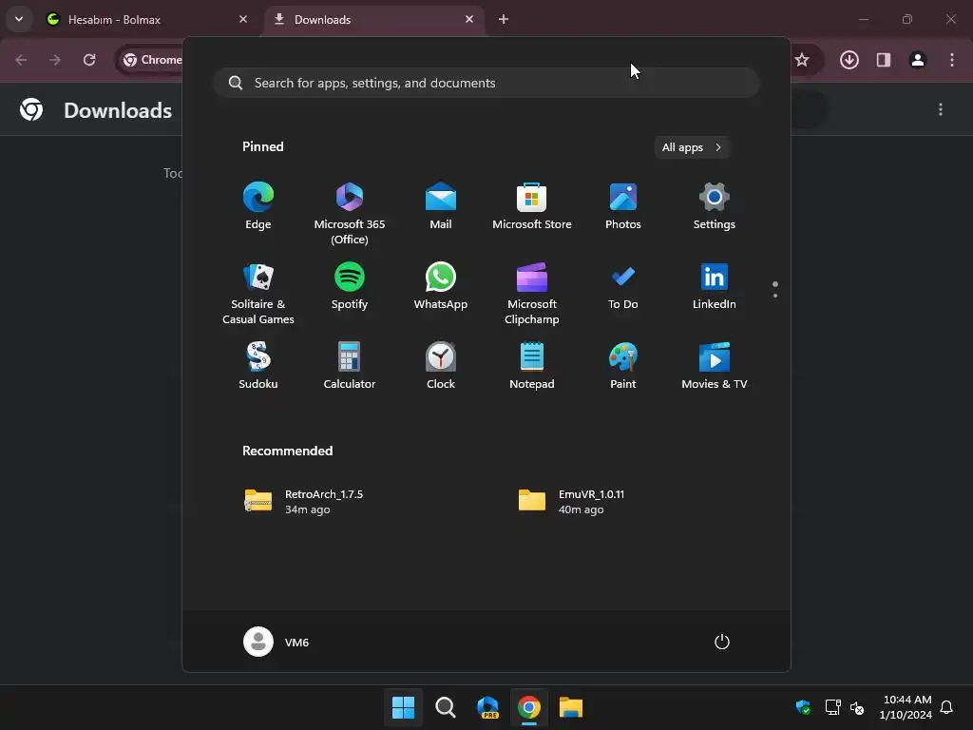Open File Explorer from taskbar
This screenshot has height=730, width=973.
[571, 707]
